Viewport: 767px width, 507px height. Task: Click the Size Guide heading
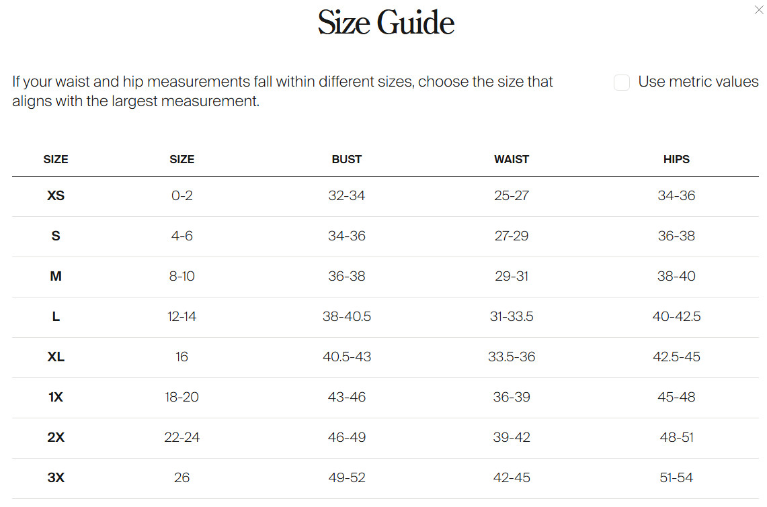(386, 23)
